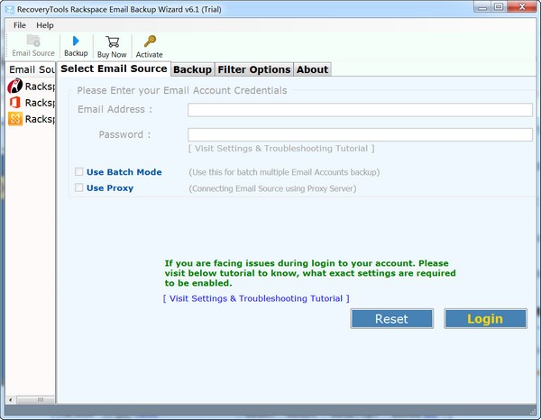Screen dimensions: 541x420
Task: Focus the Email Address input field
Action: click(x=360, y=110)
